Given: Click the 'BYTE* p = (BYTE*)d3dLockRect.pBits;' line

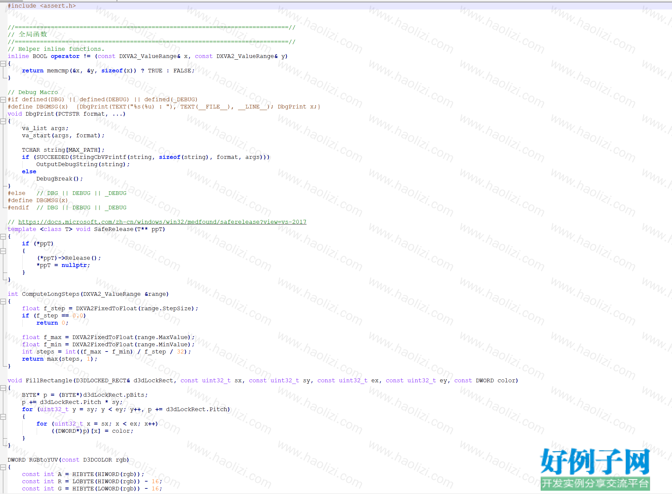Looking at the screenshot, I should (x=85, y=395).
